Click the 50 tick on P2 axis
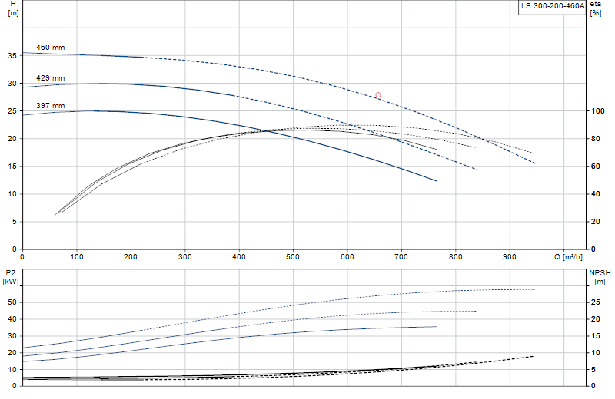The height and width of the screenshot is (399, 615). coord(12,302)
